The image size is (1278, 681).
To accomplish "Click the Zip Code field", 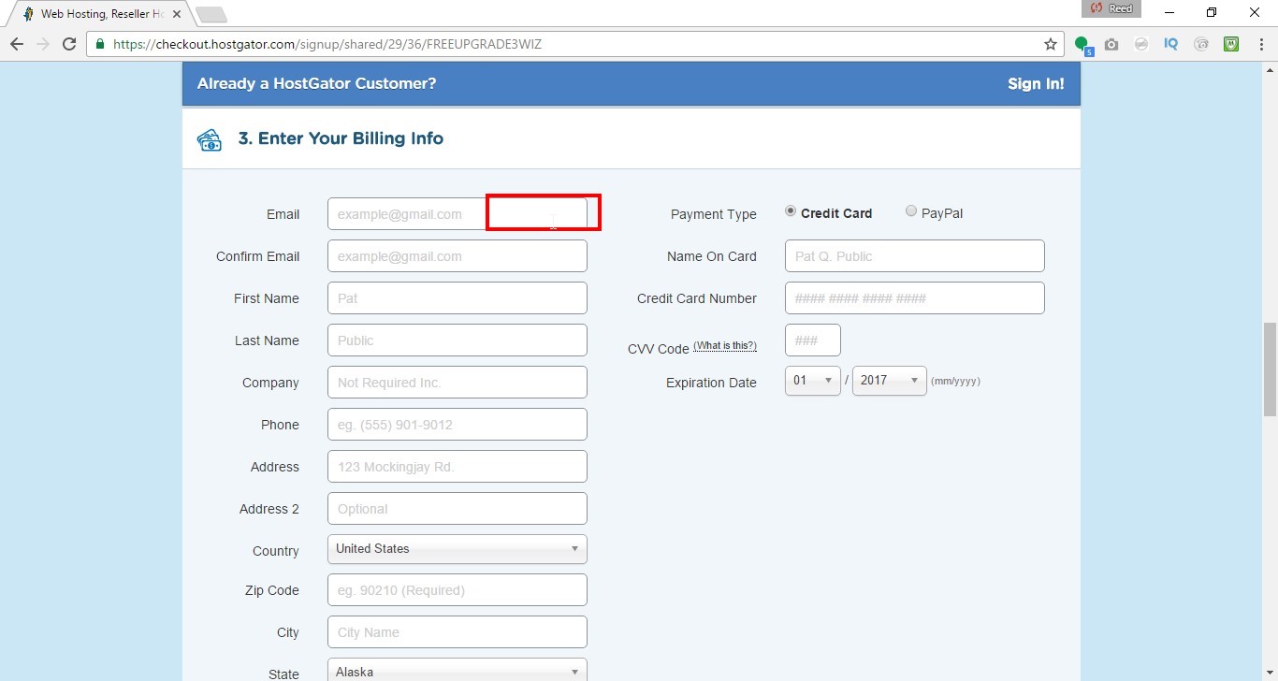I will [x=457, y=590].
